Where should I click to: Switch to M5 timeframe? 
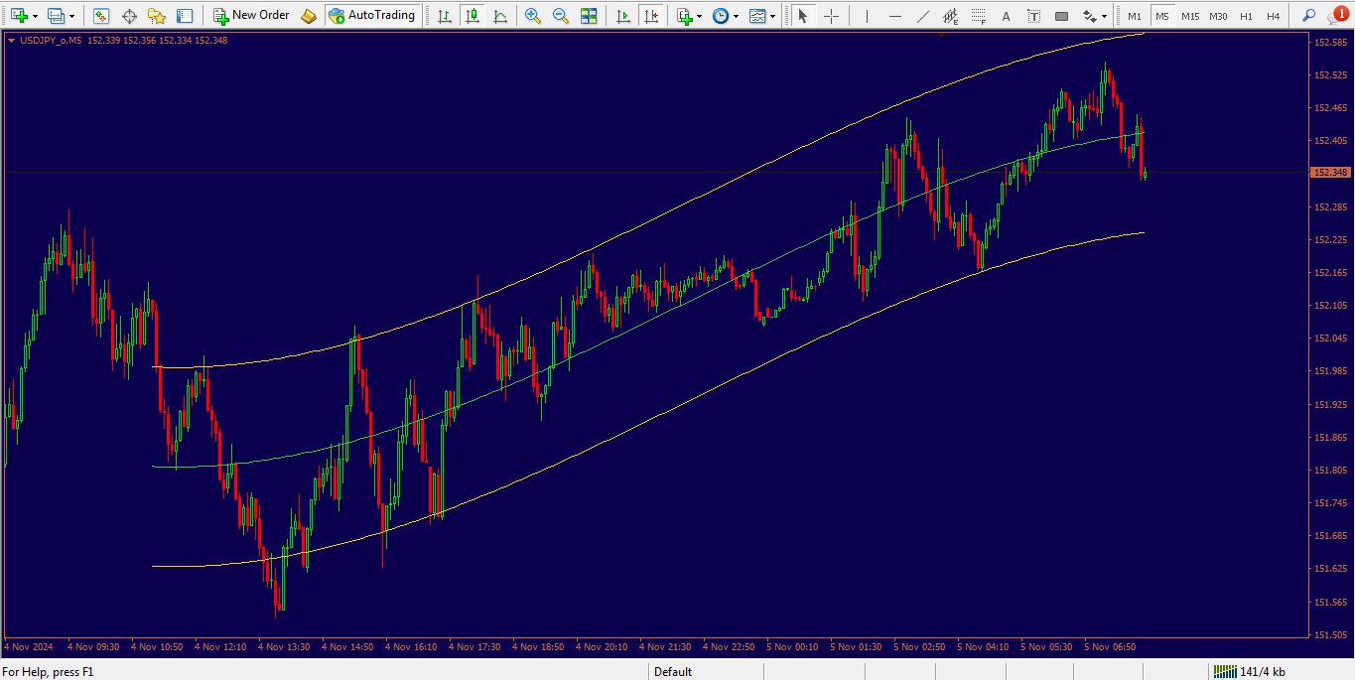[x=1161, y=16]
